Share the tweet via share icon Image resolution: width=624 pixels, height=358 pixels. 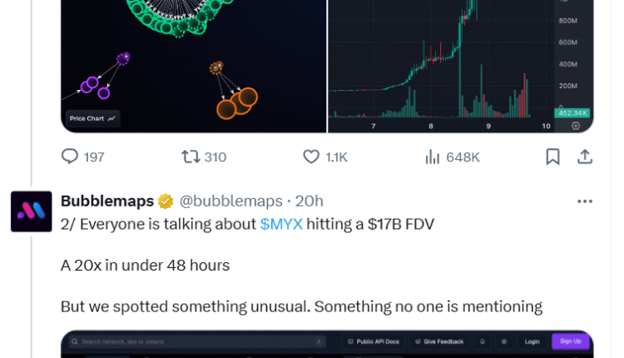[x=585, y=157]
